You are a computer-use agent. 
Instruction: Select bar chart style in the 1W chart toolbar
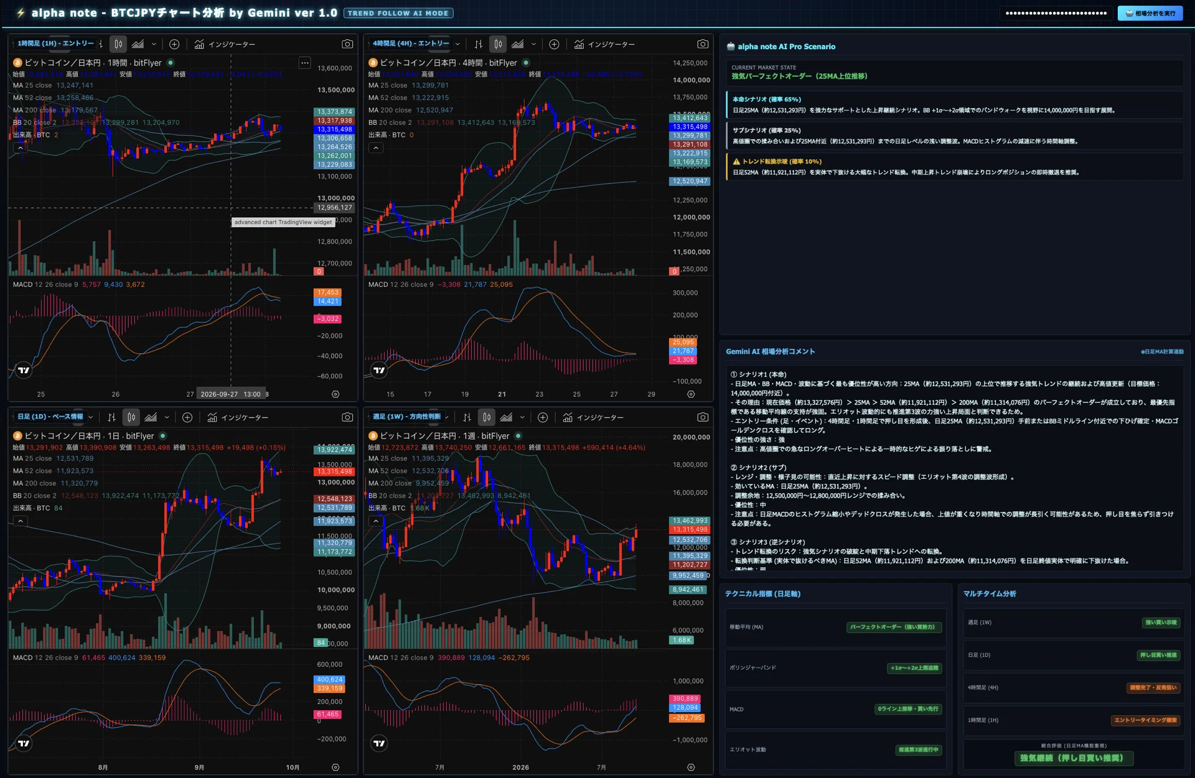(x=467, y=417)
